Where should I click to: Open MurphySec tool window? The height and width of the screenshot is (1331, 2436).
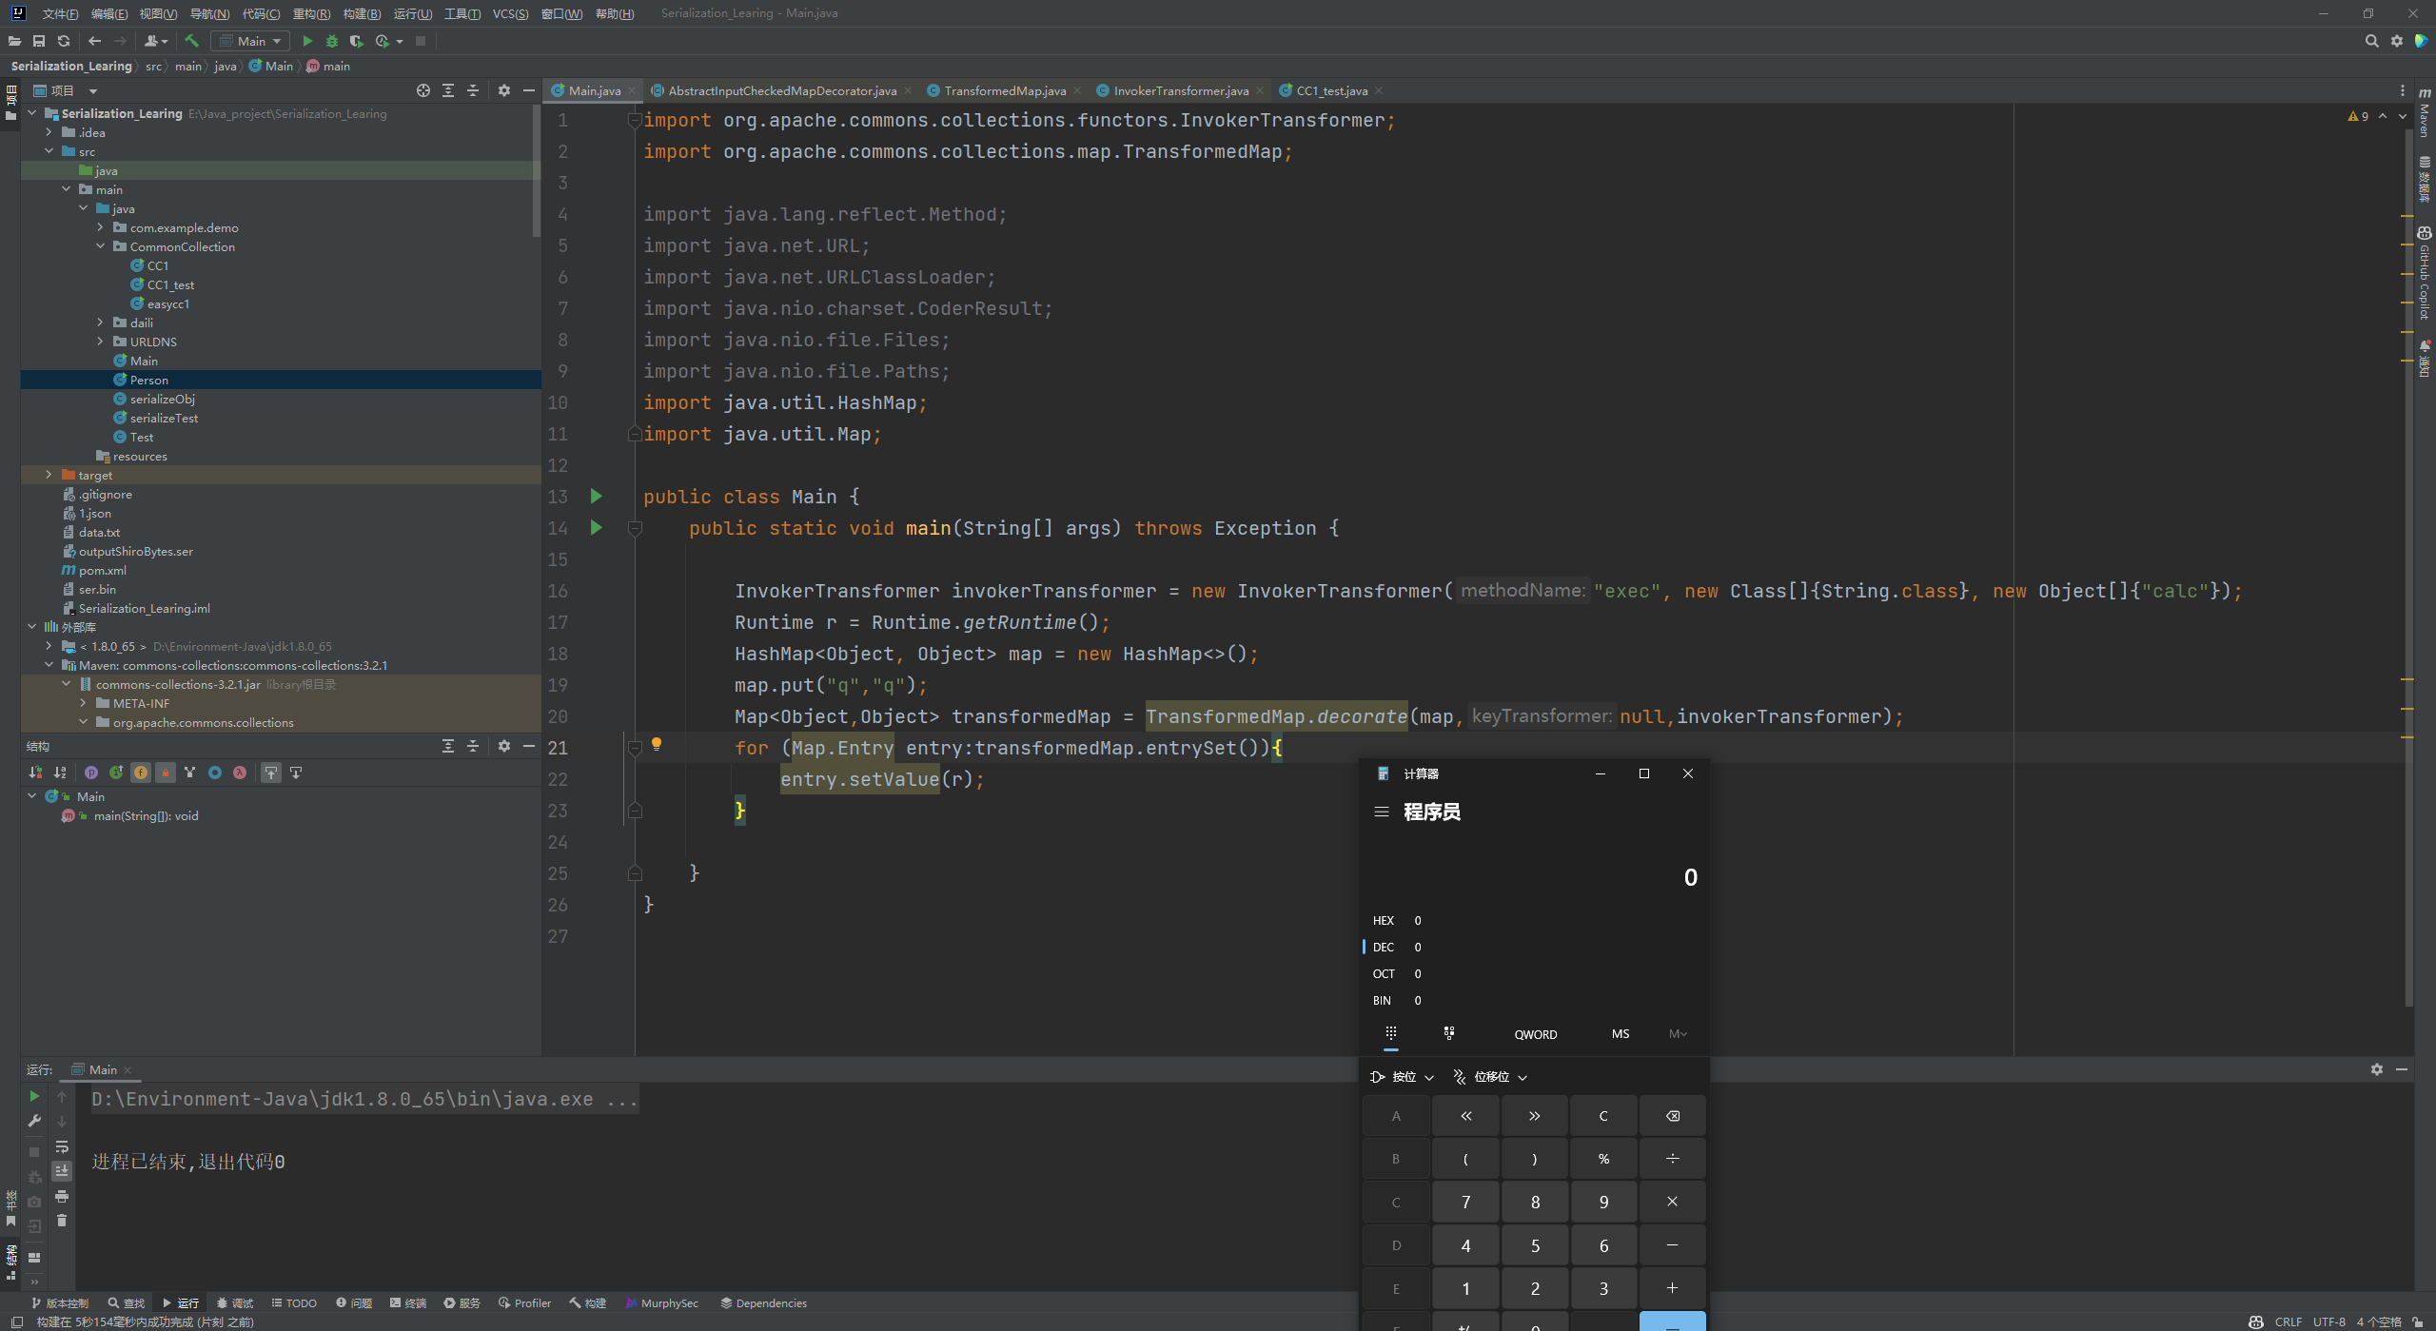661,1302
